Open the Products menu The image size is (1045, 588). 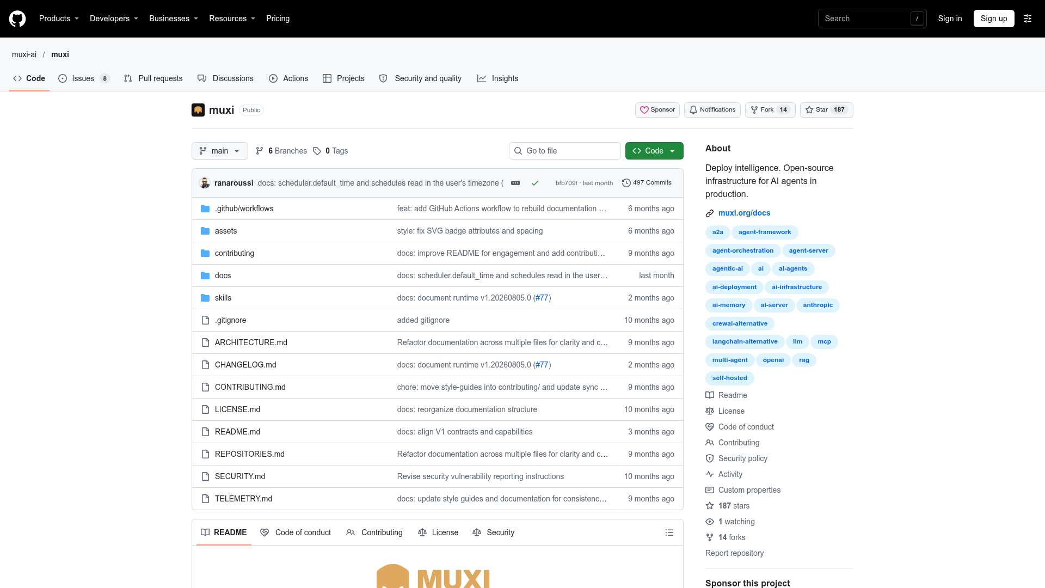(59, 19)
